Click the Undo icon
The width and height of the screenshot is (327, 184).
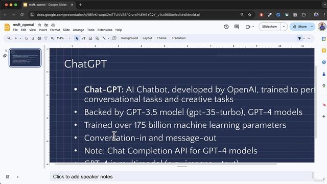(26, 38)
